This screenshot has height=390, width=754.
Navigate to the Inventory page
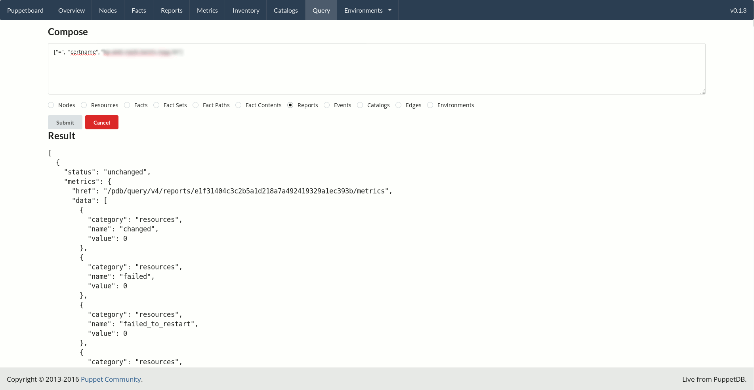tap(246, 10)
